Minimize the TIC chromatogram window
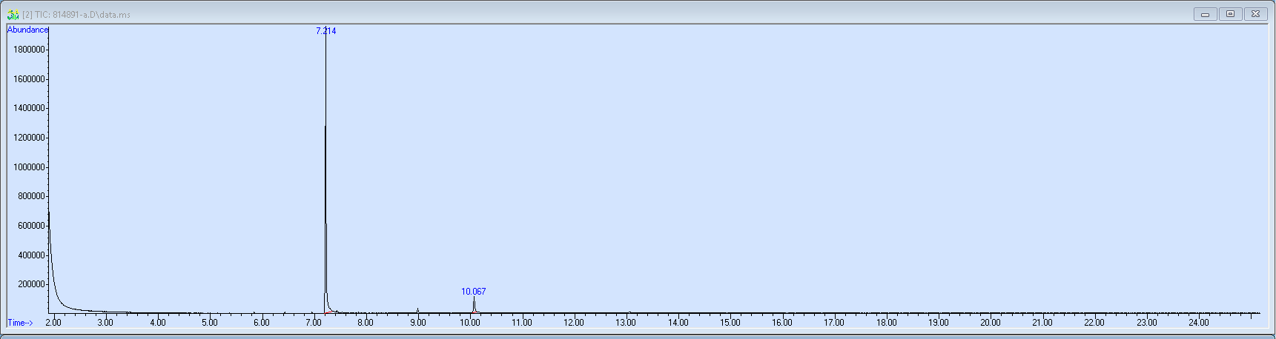This screenshot has width=1276, height=339. (1205, 14)
